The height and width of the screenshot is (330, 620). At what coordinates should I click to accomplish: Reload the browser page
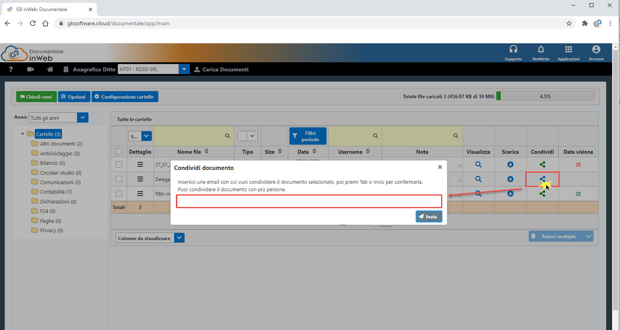click(33, 23)
